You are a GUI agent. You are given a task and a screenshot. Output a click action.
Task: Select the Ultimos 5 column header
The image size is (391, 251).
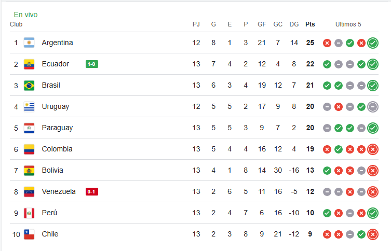coord(348,24)
